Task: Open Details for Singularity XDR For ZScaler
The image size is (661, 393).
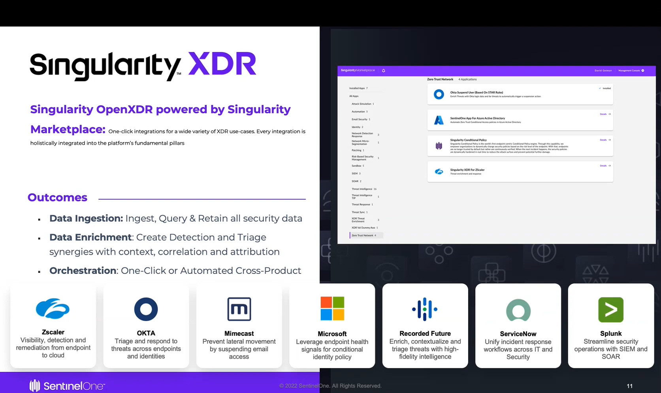Action: coord(605,166)
